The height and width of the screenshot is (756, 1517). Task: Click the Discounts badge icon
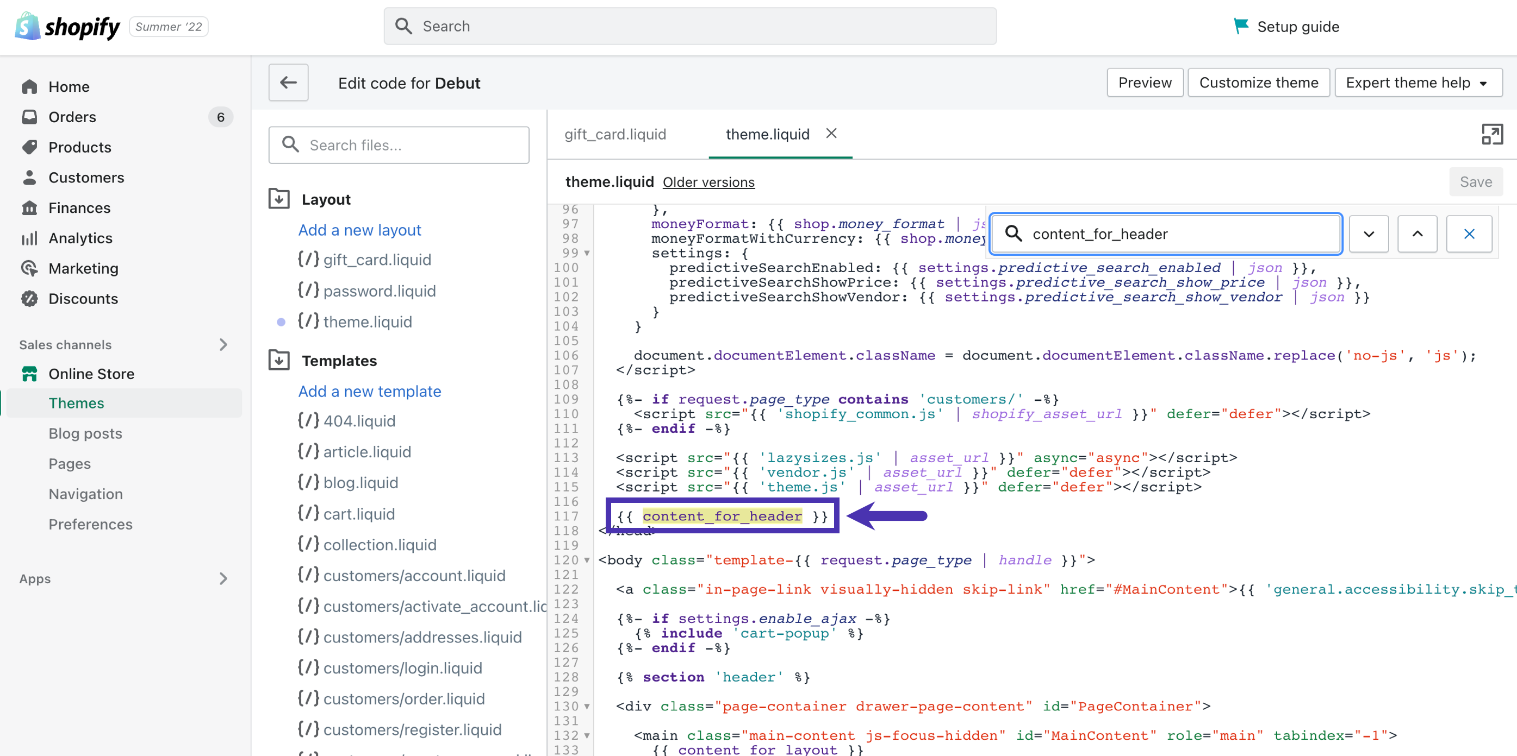pos(29,298)
